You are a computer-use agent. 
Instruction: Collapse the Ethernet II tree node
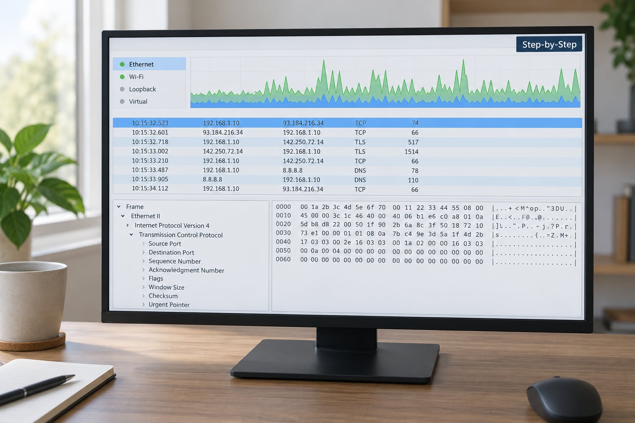tap(123, 216)
